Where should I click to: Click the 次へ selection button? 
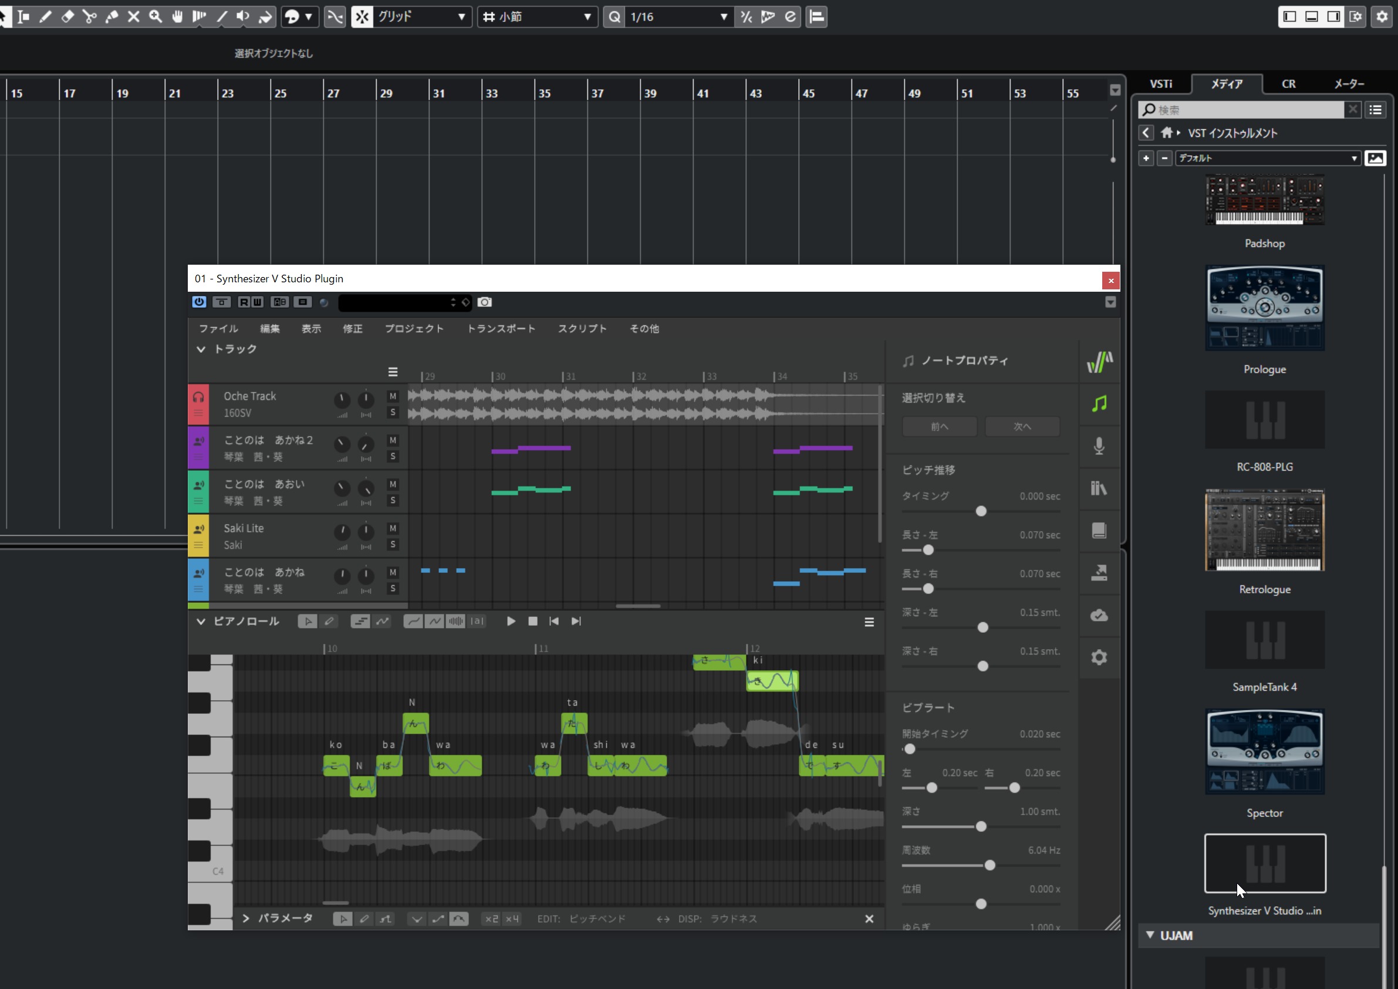click(1022, 427)
